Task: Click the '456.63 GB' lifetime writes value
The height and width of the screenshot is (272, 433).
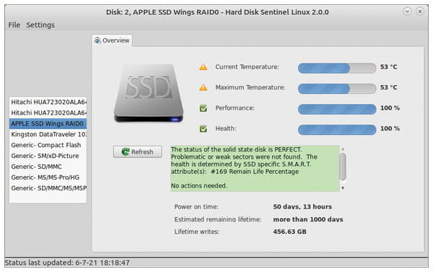Action: point(289,232)
